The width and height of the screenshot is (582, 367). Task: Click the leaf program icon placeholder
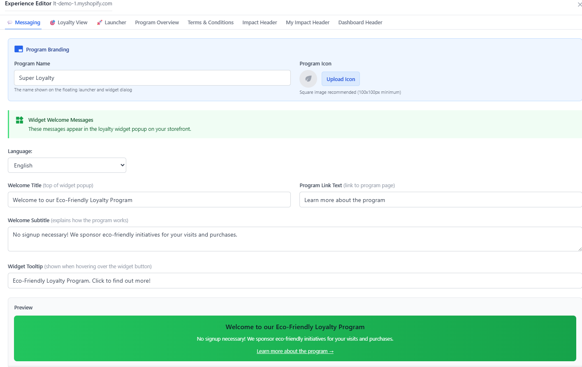[308, 79]
